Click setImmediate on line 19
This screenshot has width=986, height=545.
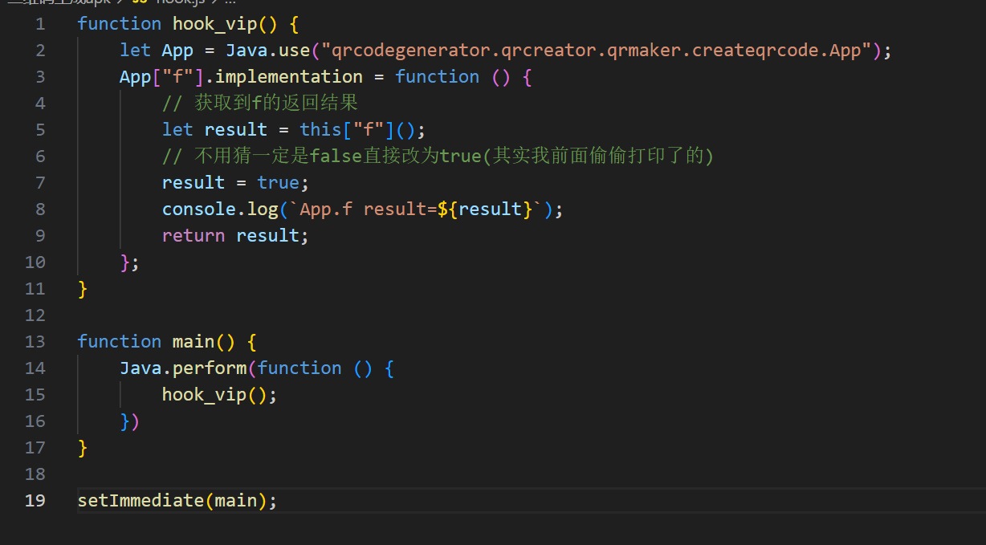click(x=141, y=501)
